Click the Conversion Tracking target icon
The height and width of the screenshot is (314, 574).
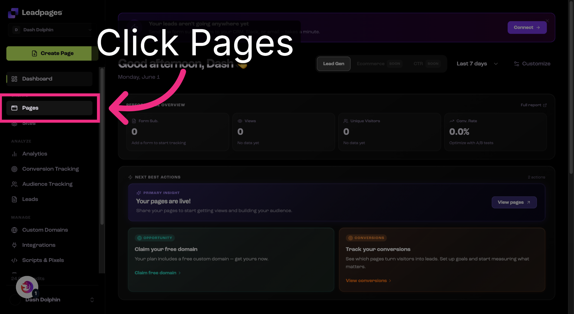[x=14, y=169]
